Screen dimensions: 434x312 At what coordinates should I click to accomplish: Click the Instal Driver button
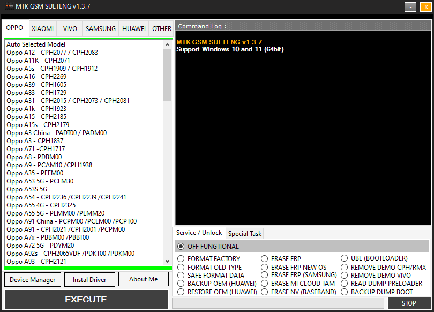click(89, 279)
